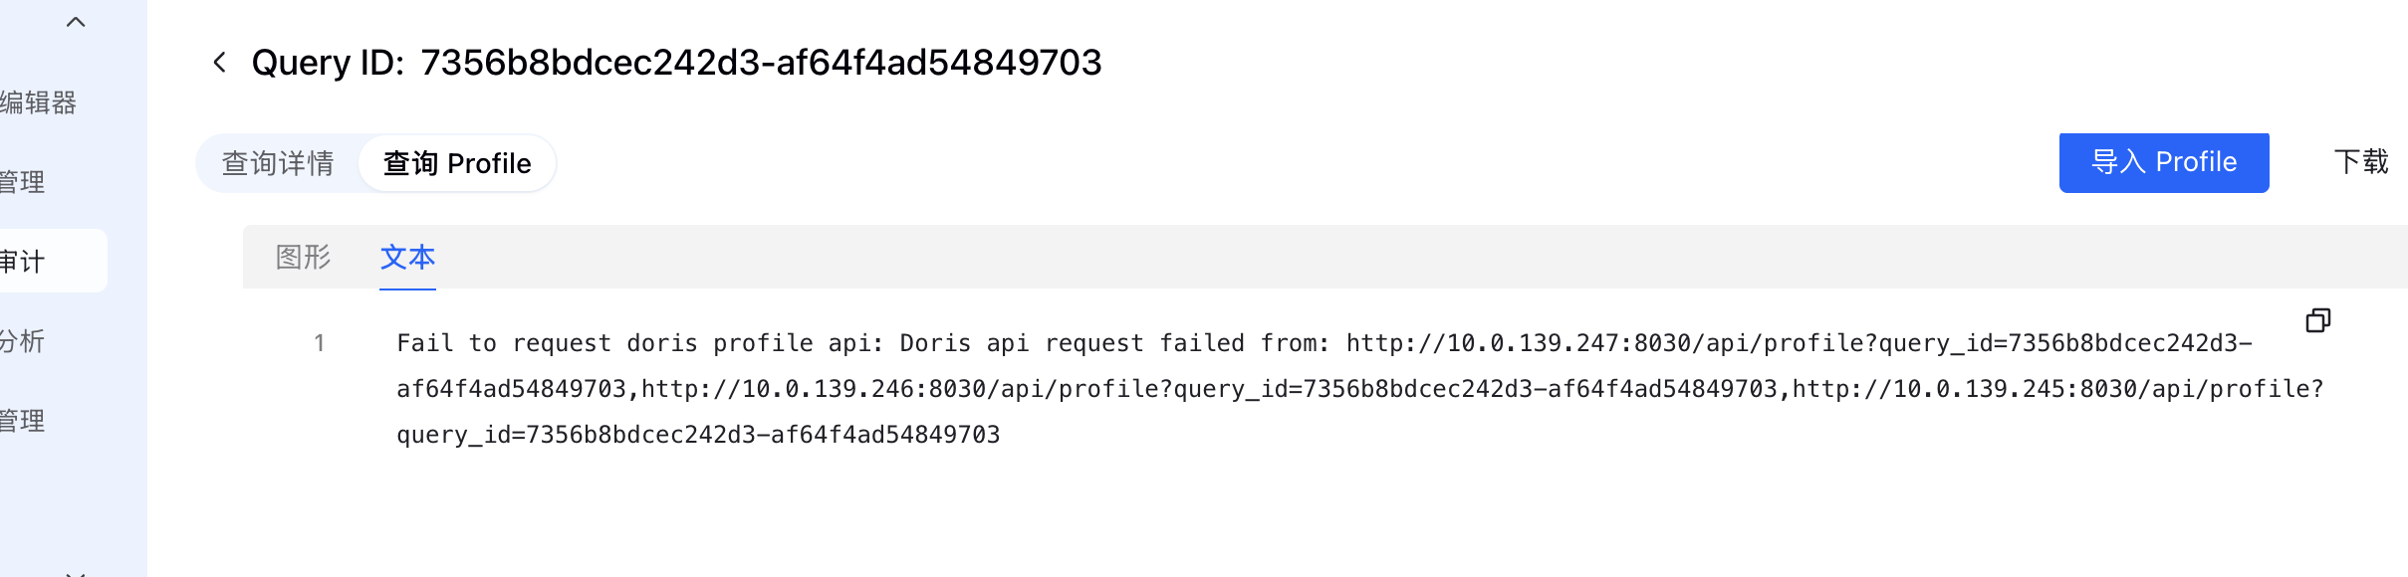Open the 管理 item below 编辑器

[22, 182]
